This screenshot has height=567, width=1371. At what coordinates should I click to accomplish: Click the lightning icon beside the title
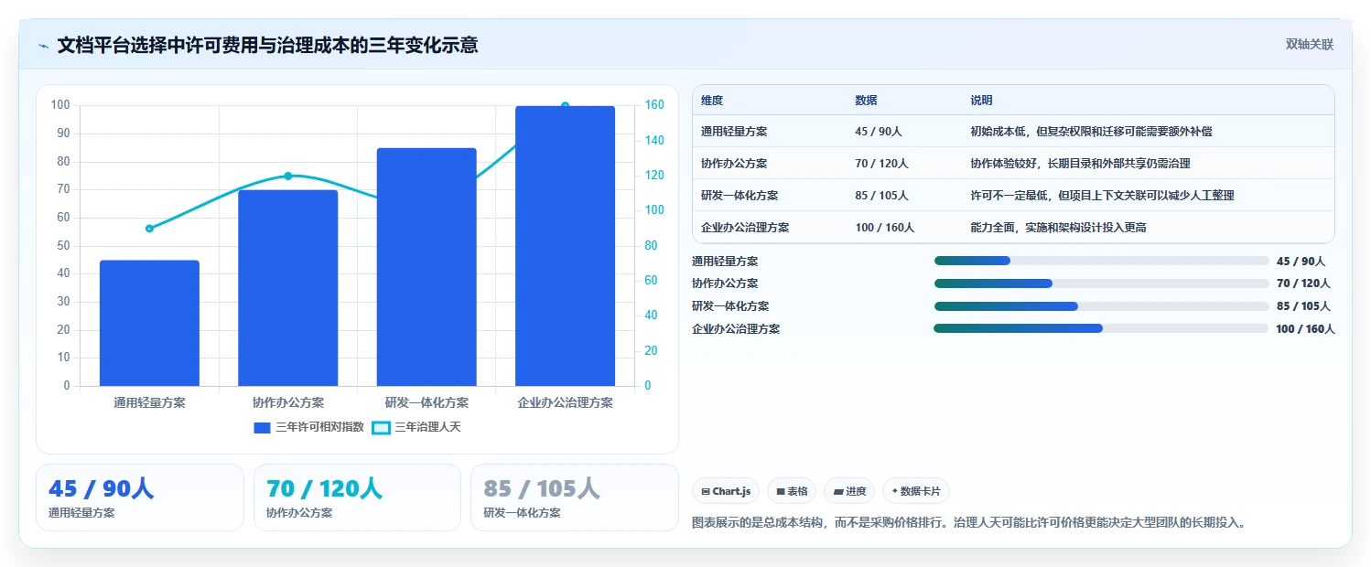[x=43, y=46]
